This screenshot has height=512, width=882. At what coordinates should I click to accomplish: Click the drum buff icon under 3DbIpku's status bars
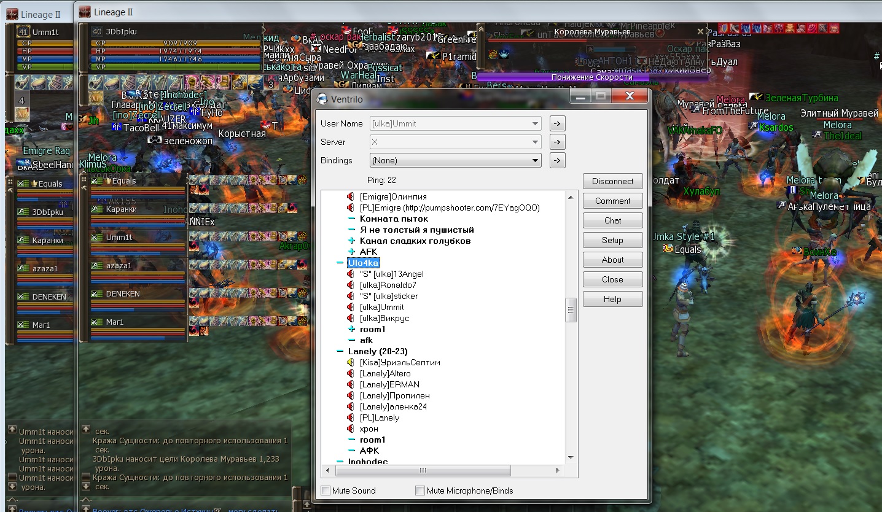pyautogui.click(x=111, y=82)
